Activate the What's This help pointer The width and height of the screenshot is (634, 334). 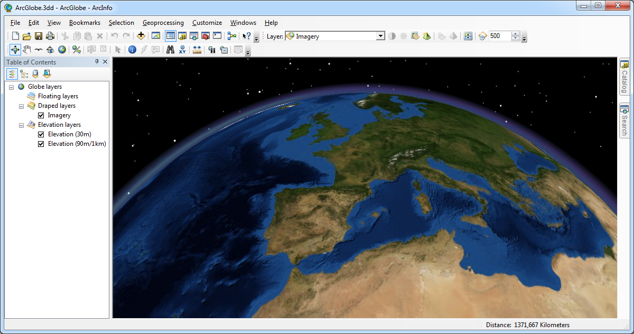coord(246,36)
